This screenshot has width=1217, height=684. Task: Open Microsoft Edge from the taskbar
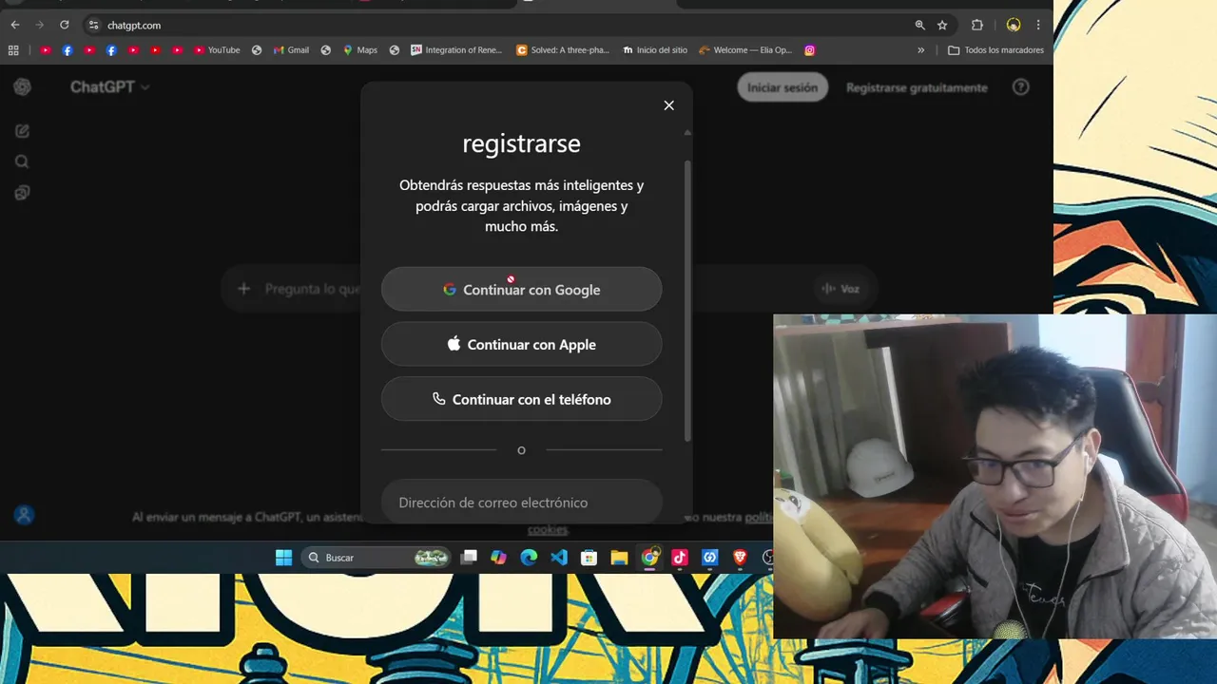coord(529,558)
